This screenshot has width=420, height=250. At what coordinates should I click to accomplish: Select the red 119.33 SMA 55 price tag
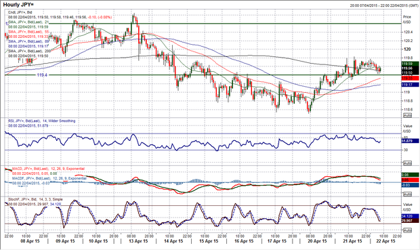pyautogui.click(x=410, y=78)
